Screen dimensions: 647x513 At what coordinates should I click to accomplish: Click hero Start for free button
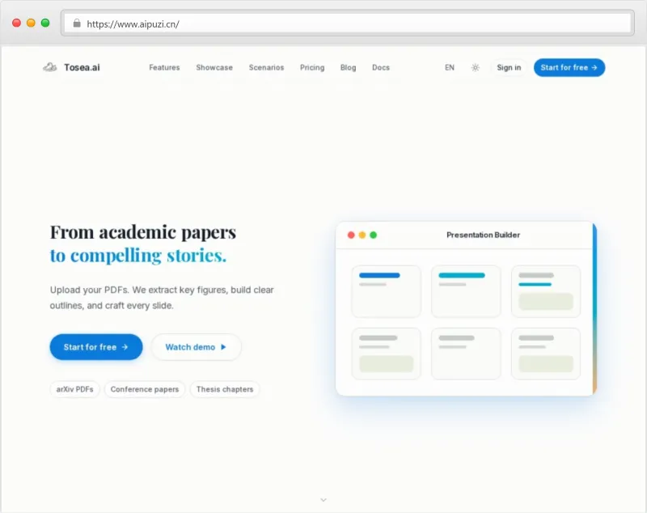point(96,347)
